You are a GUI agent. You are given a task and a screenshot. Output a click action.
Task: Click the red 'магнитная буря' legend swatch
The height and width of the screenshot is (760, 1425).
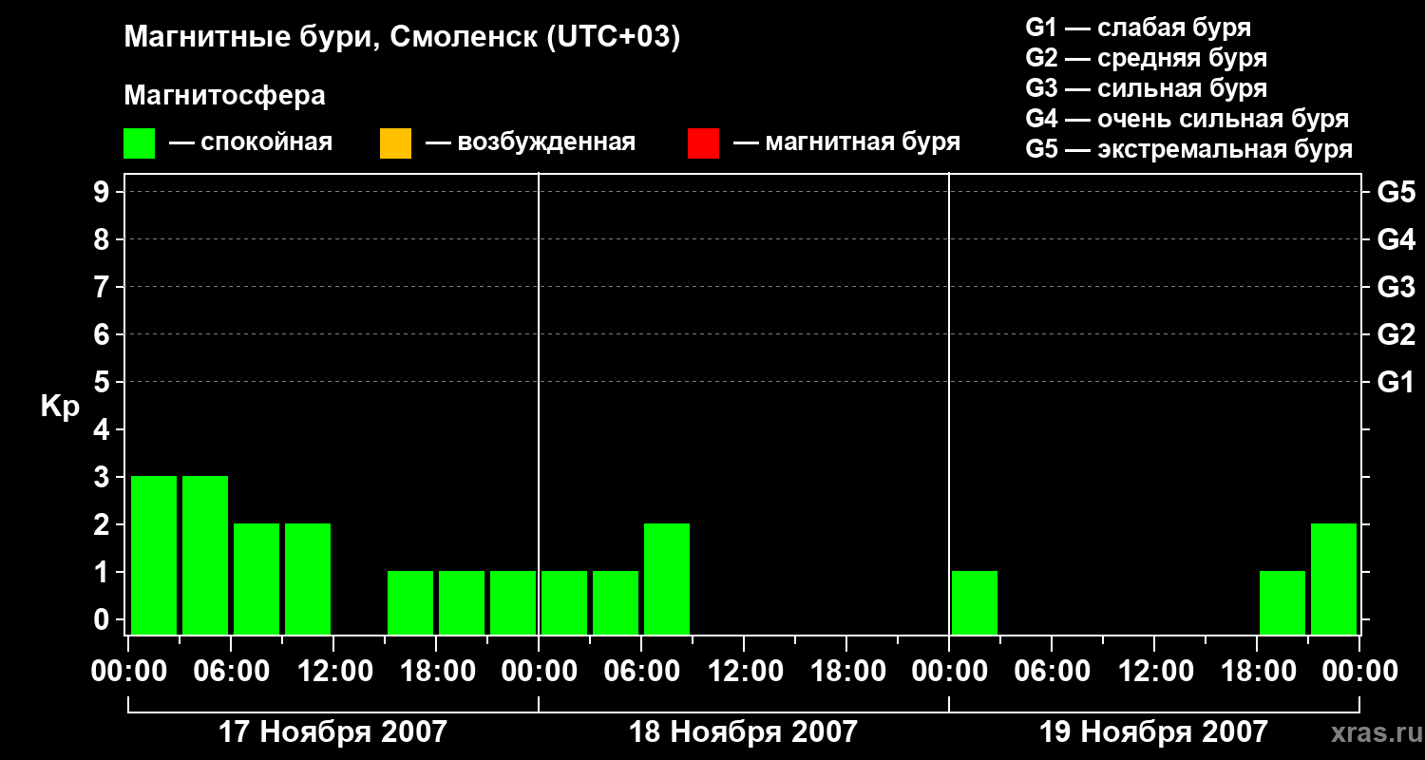703,143
